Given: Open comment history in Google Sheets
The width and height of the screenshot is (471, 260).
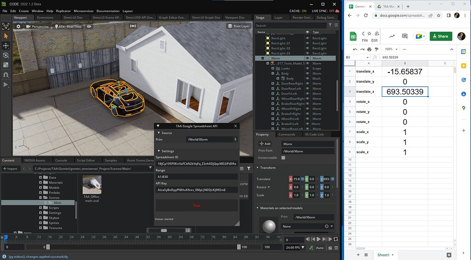Looking at the screenshot, I should pos(405,36).
